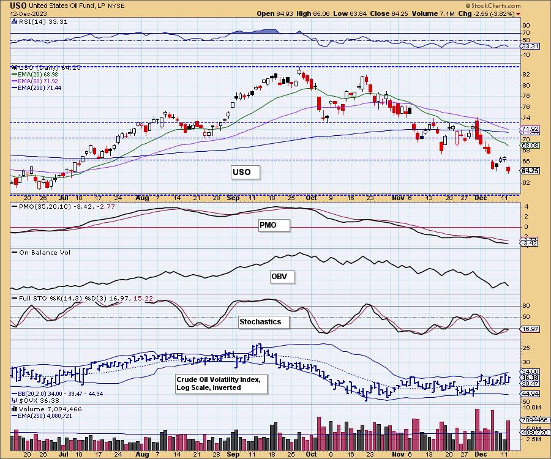This screenshot has height=459, width=551.
Task: Click the Close 64.25 header value
Action: (389, 13)
